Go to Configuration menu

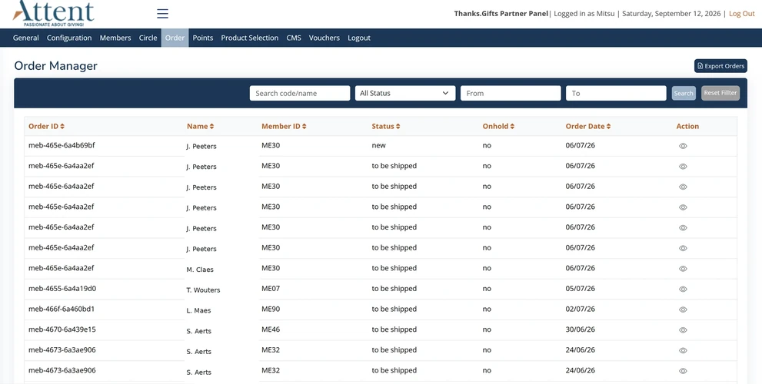(69, 38)
